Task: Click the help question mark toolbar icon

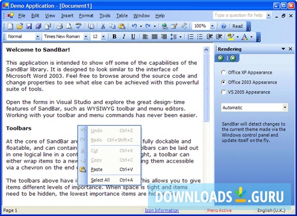Action: click(x=224, y=26)
